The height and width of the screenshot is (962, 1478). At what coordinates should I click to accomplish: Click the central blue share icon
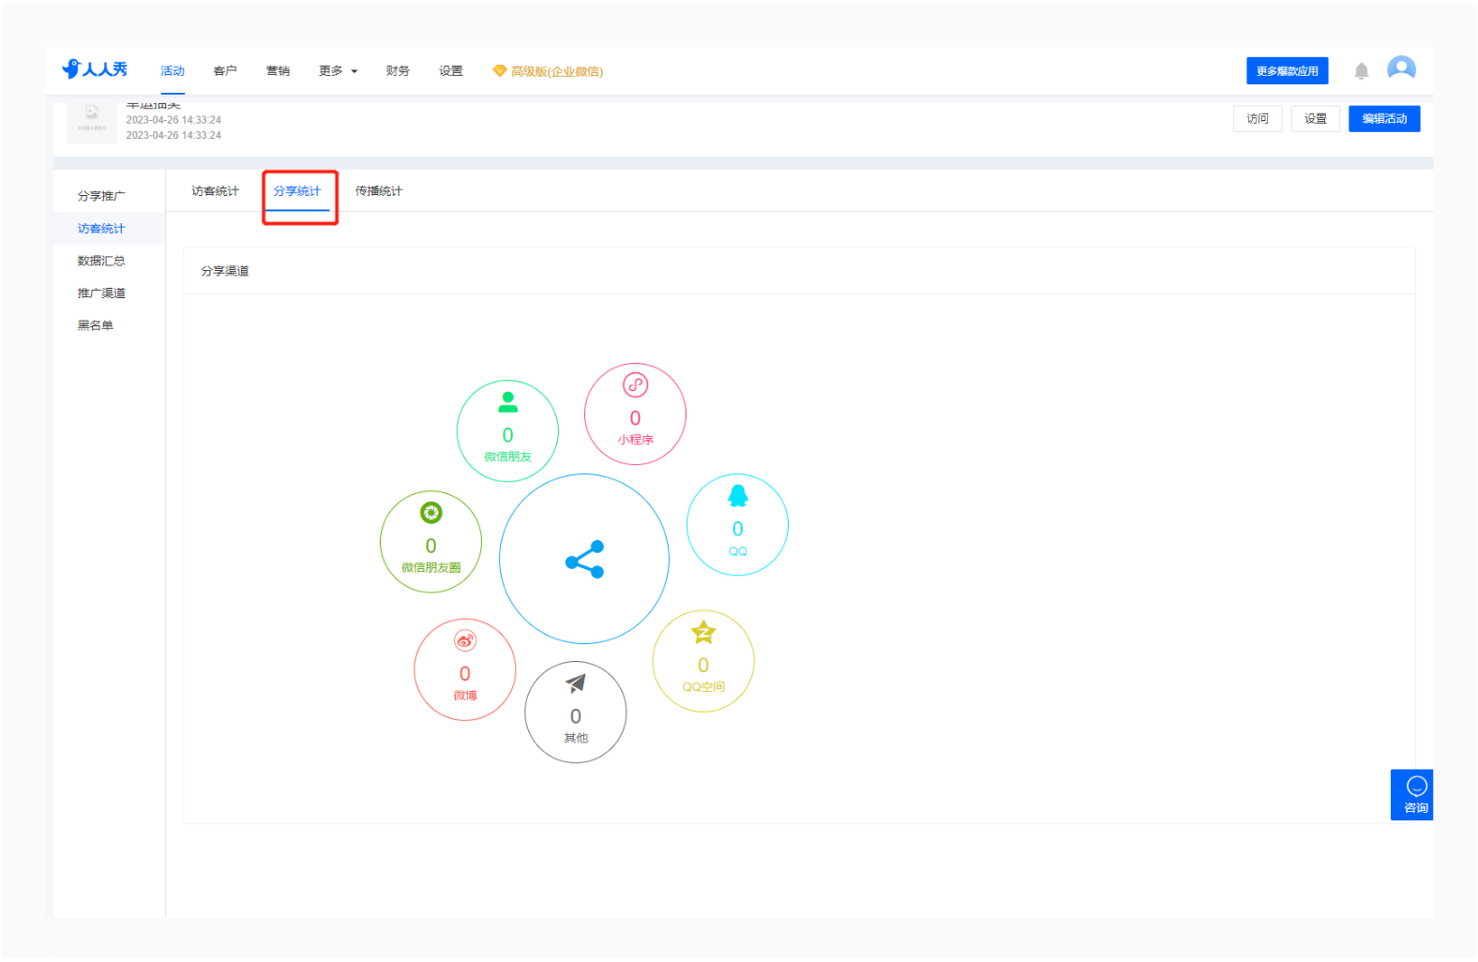coord(584,560)
